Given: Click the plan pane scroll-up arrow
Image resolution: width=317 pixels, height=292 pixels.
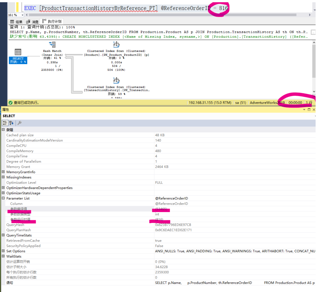Looking at the screenshot, I should coord(314,42).
